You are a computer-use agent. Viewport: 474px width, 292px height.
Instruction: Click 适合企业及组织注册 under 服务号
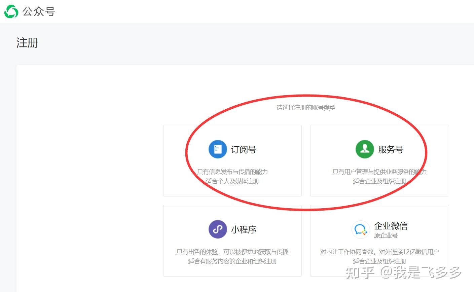[x=379, y=181]
